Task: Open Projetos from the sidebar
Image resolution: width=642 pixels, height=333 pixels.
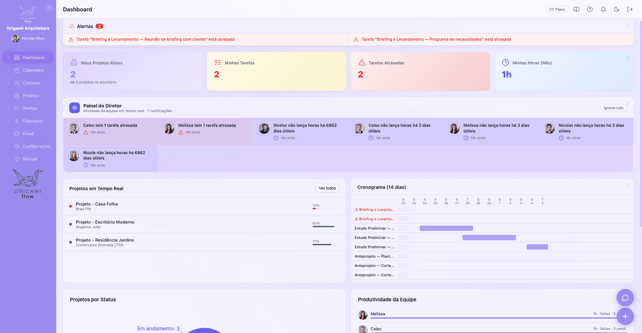Action: click(x=28, y=96)
